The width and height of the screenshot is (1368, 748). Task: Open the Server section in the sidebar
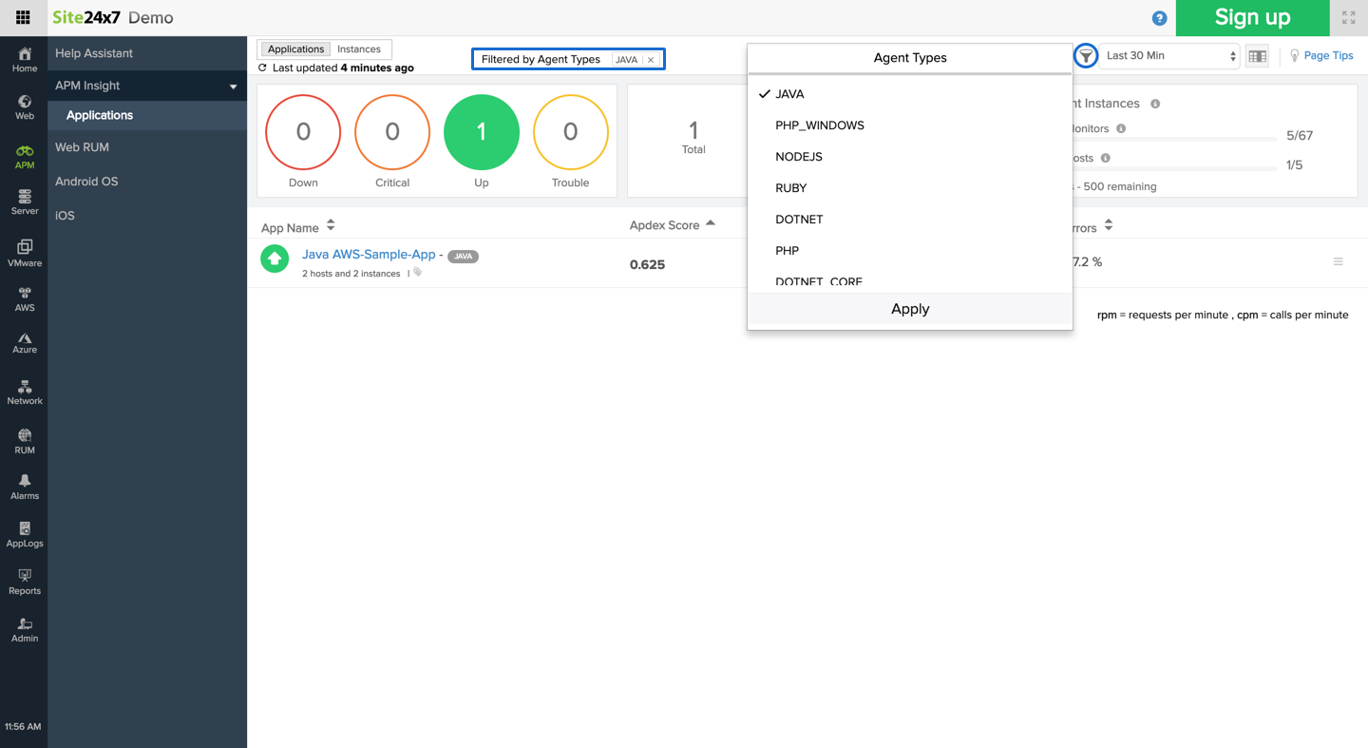25,202
